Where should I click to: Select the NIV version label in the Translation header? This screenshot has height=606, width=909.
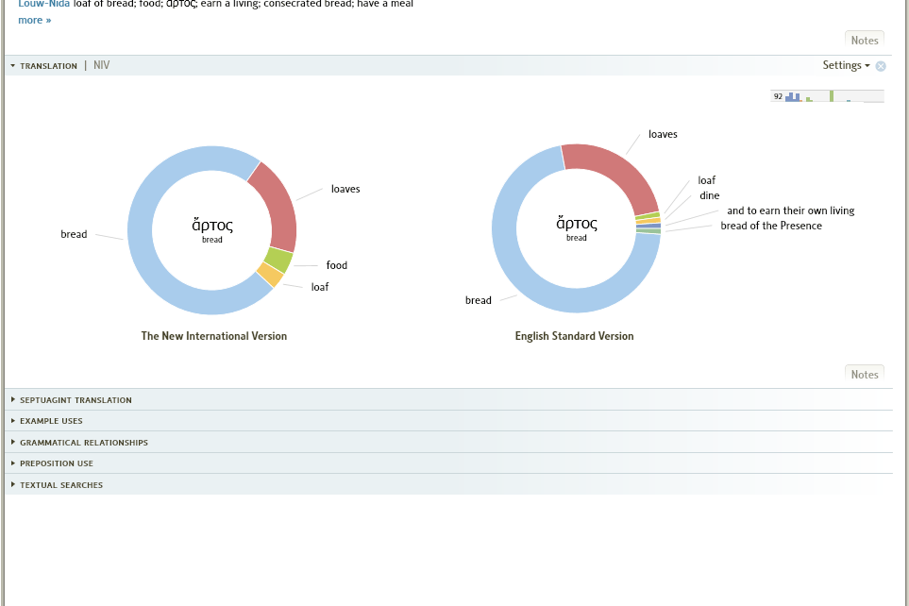point(101,65)
